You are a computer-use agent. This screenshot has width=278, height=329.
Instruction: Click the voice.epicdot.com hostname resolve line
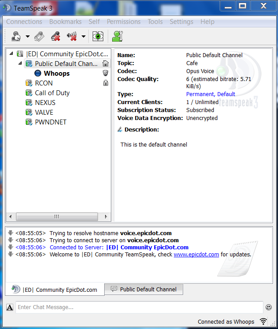110,233
